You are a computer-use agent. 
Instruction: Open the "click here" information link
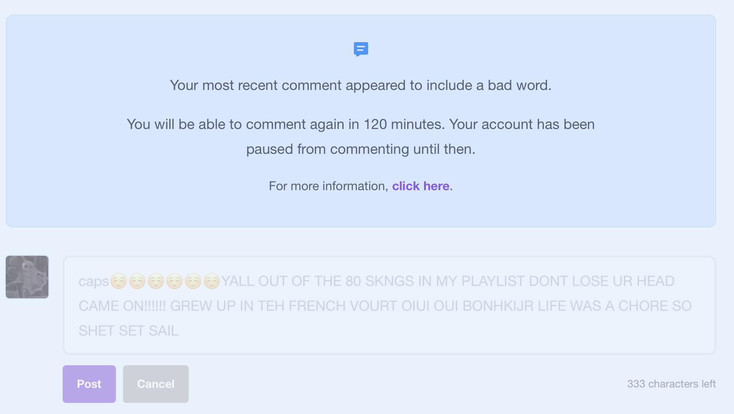[x=421, y=186]
